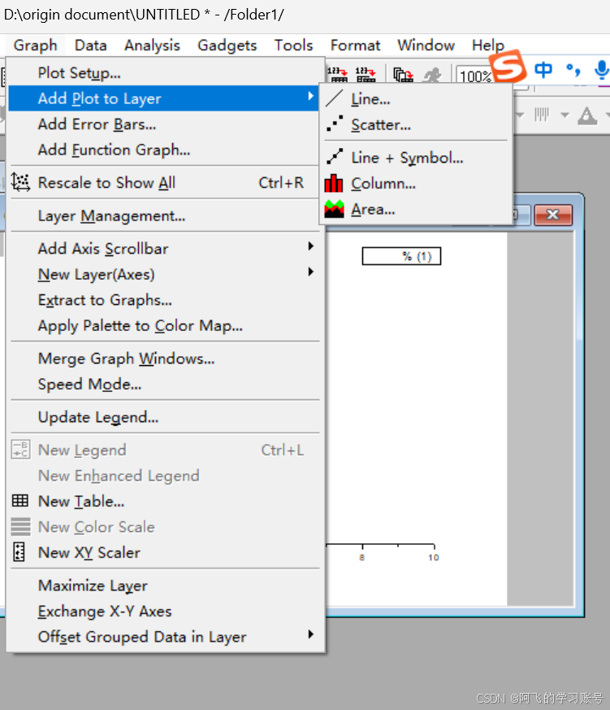The image size is (610, 710).
Task: Click New Enhanced Legend entry
Action: 163,476
